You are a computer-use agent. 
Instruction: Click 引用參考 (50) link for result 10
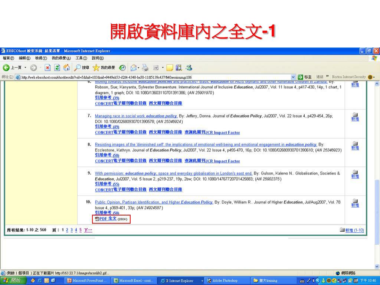[x=107, y=213]
